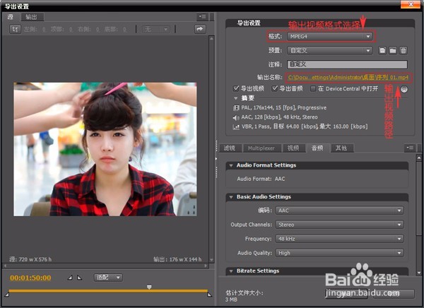Save the current preset icon
This screenshot has width=424, height=308.
coord(382,50)
